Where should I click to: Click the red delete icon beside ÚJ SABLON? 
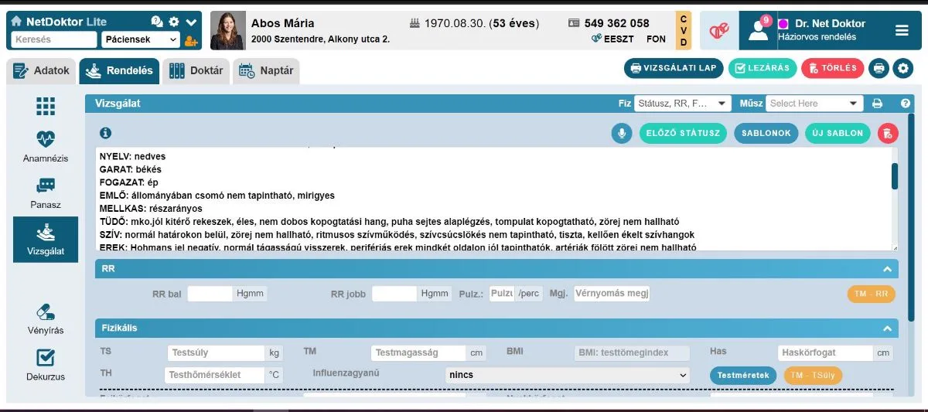click(x=888, y=133)
